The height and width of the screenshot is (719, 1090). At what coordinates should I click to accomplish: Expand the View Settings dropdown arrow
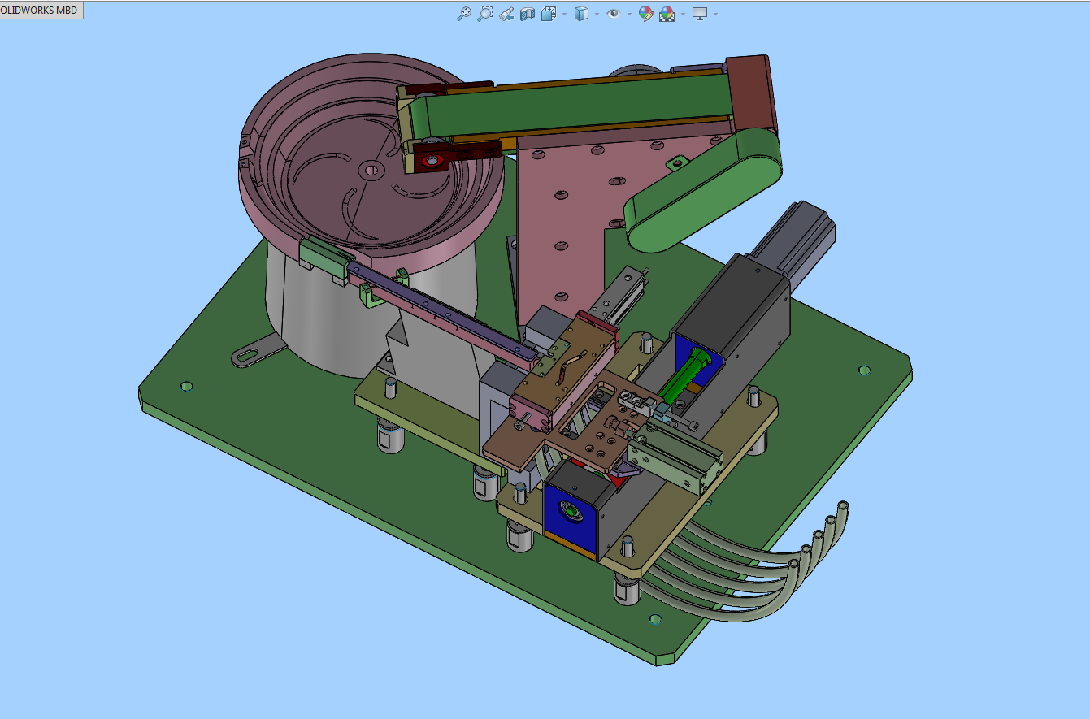pos(715,14)
